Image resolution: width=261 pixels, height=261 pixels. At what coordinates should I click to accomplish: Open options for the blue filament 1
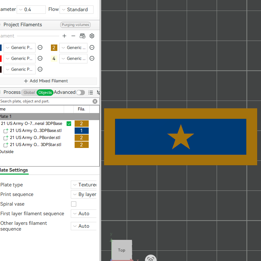[40, 48]
